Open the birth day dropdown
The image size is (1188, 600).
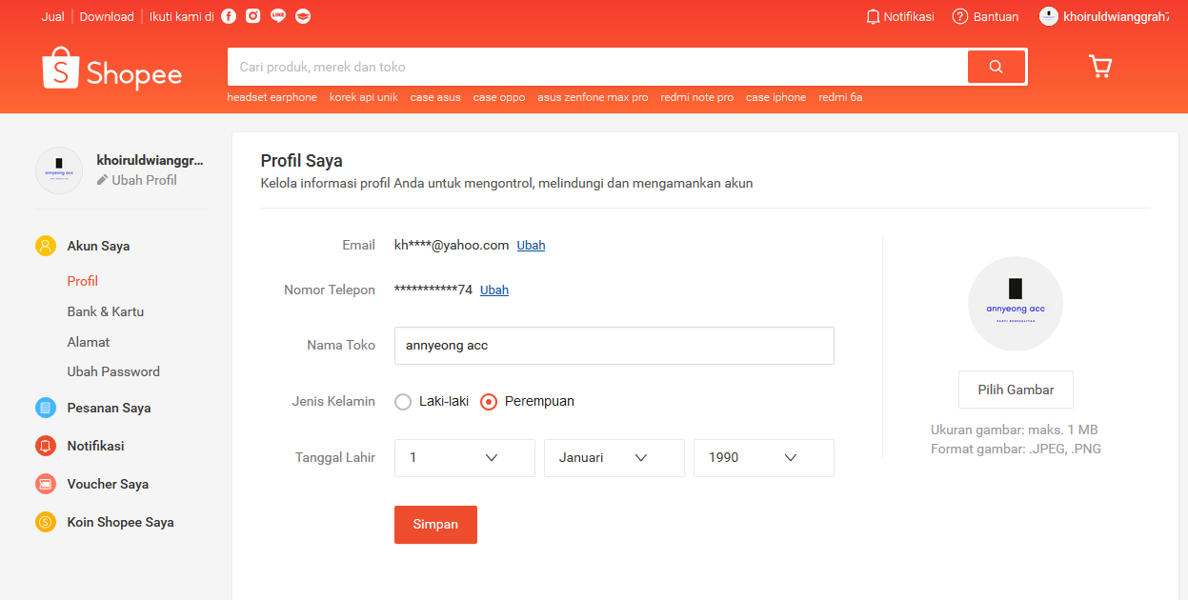[464, 458]
